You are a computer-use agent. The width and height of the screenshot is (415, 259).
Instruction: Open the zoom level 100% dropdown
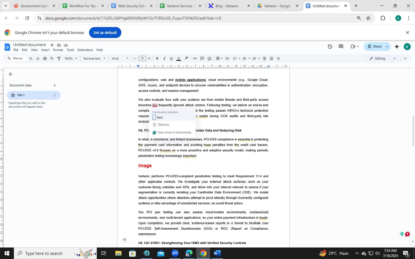click(71, 58)
